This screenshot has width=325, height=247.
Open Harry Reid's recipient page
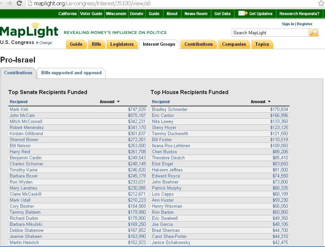(x=20, y=152)
